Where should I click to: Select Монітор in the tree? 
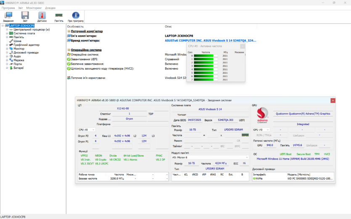click(19, 49)
